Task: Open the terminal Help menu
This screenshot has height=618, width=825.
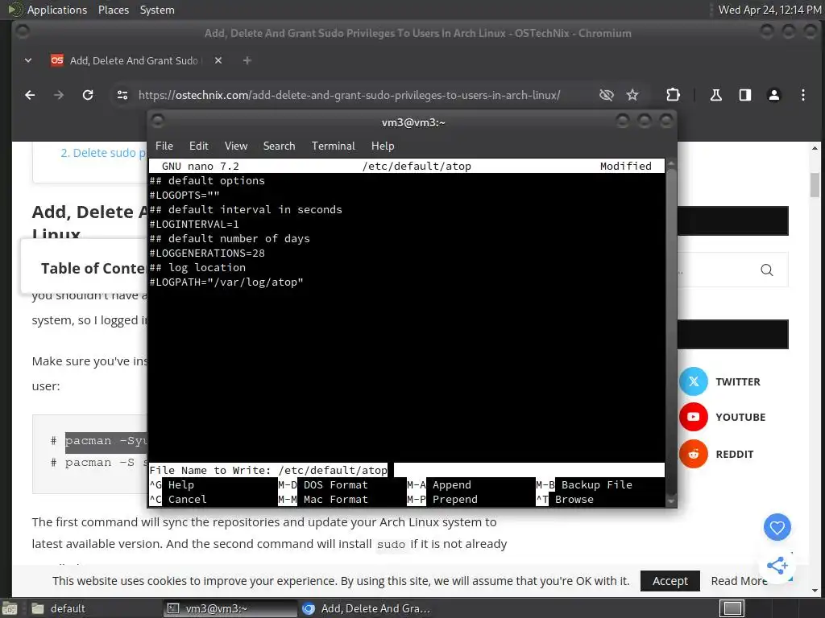Action: pyautogui.click(x=383, y=146)
